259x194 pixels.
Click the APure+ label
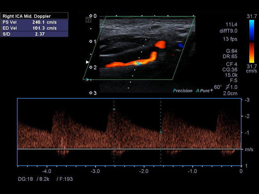[204, 91]
